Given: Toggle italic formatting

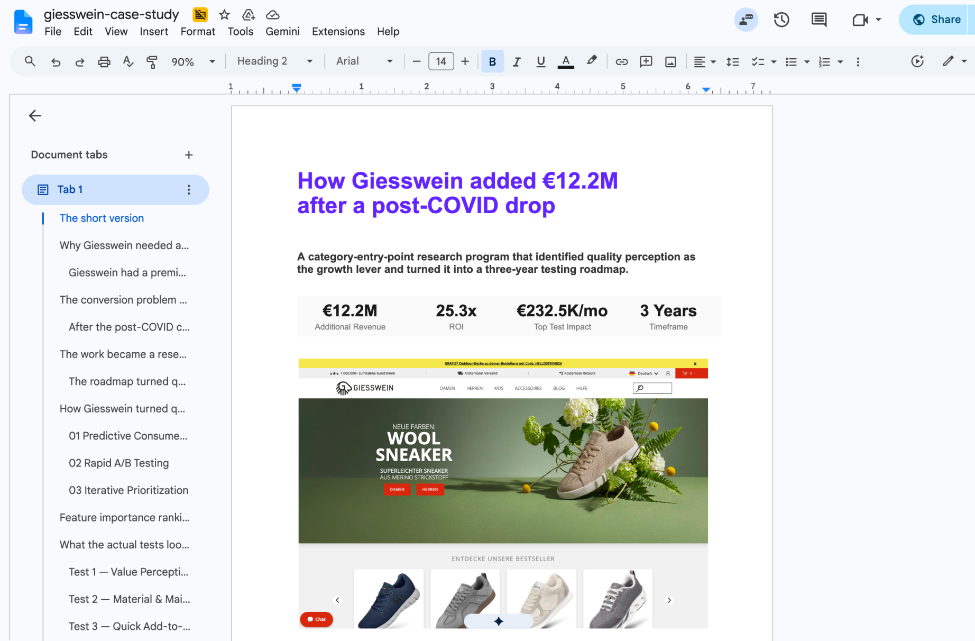Looking at the screenshot, I should coord(517,62).
